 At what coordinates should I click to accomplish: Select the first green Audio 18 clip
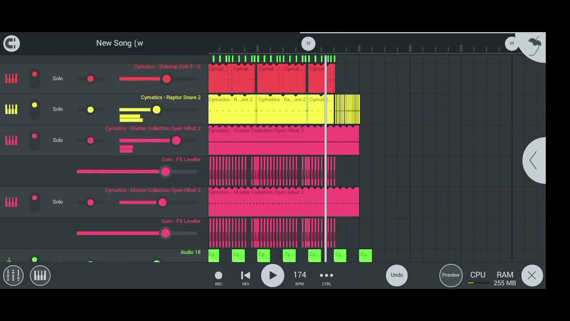coord(214,255)
